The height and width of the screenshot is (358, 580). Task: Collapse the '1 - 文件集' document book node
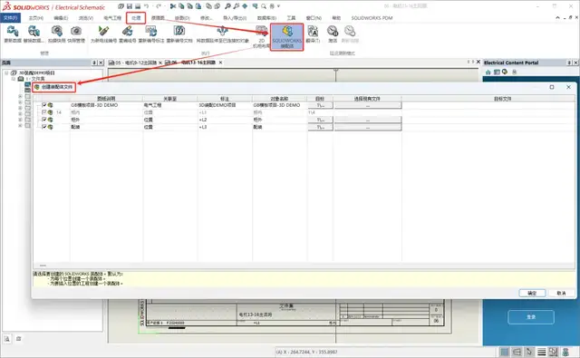[x=14, y=79]
